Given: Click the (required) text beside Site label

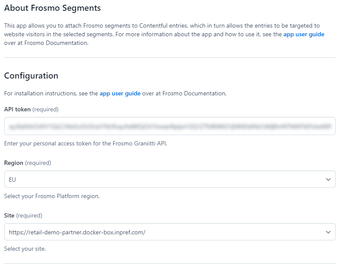Looking at the screenshot, I should [x=29, y=215].
